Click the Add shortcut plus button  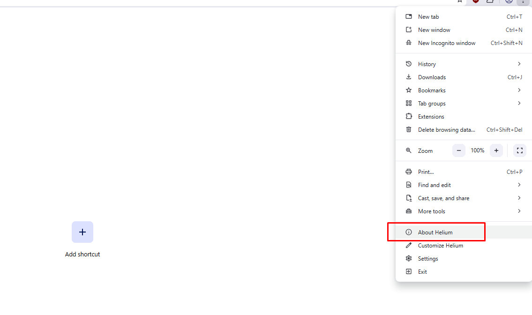(82, 232)
